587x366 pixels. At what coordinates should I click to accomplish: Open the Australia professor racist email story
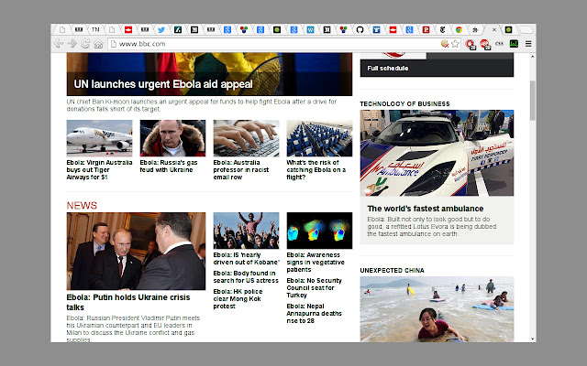241,169
